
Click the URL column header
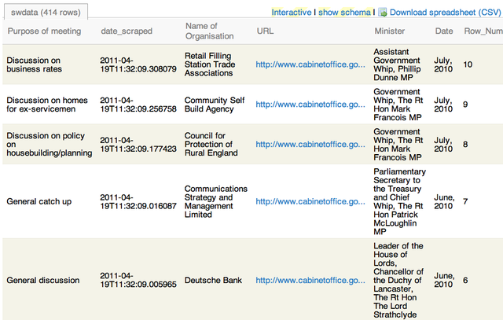tap(265, 31)
